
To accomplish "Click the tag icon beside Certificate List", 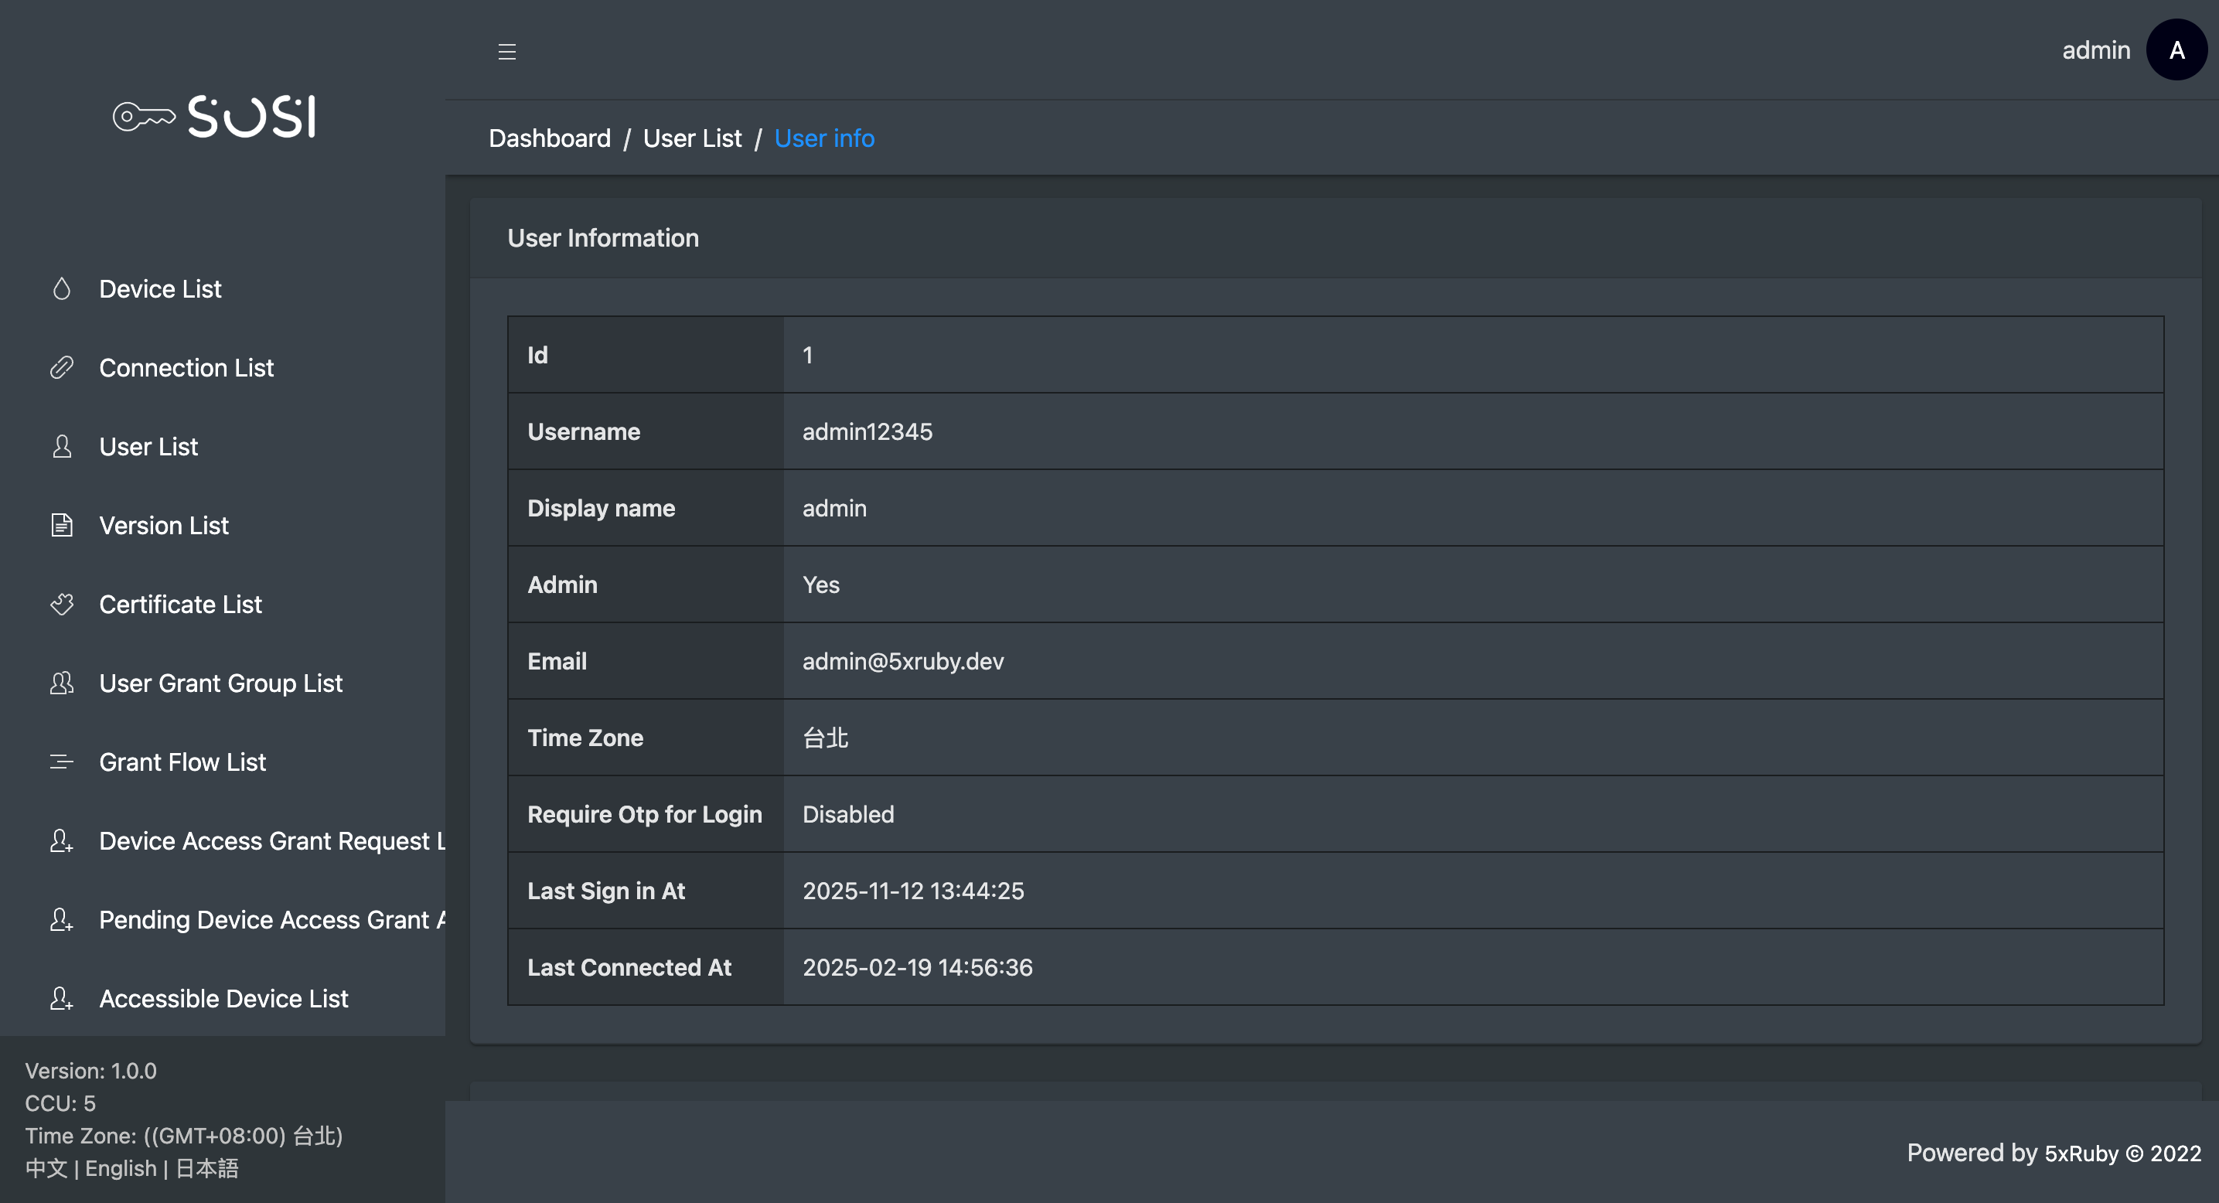I will click(61, 605).
